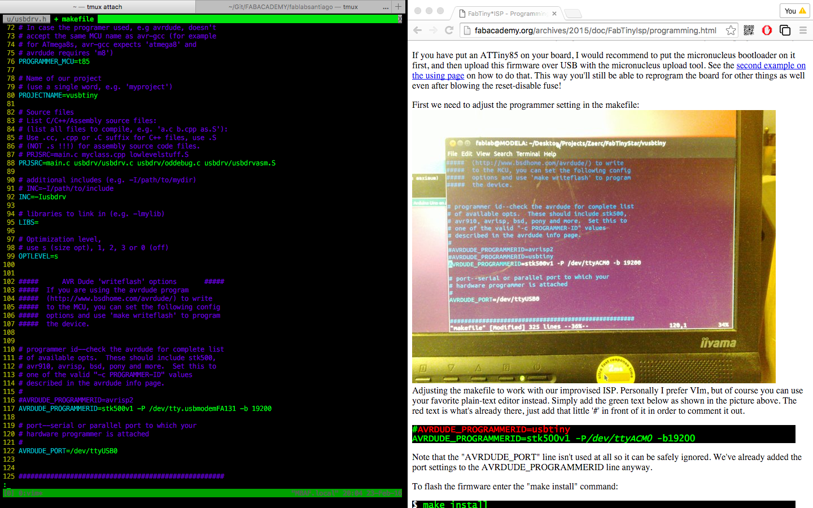Image resolution: width=813 pixels, height=508 pixels.
Task: Go back in Chrome history
Action: click(x=417, y=30)
